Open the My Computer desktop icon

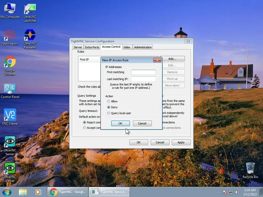tap(10, 11)
